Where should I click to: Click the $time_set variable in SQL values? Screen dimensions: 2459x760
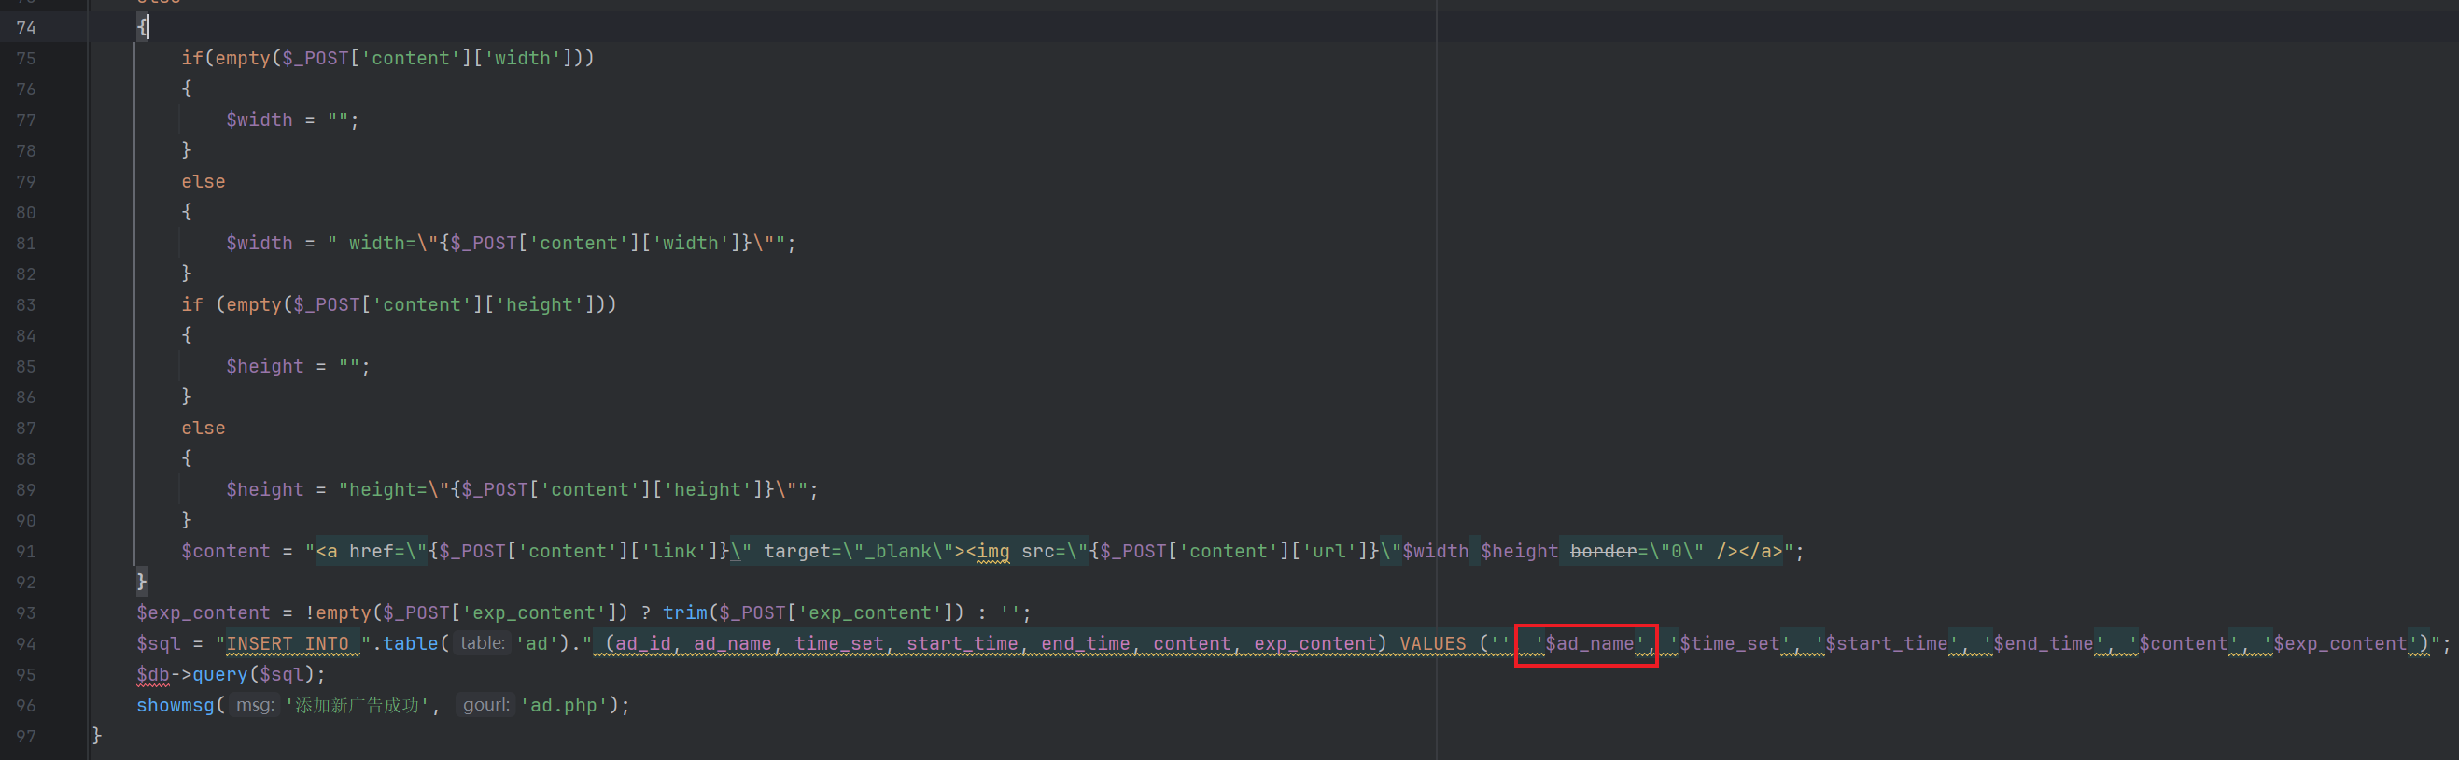click(1730, 644)
